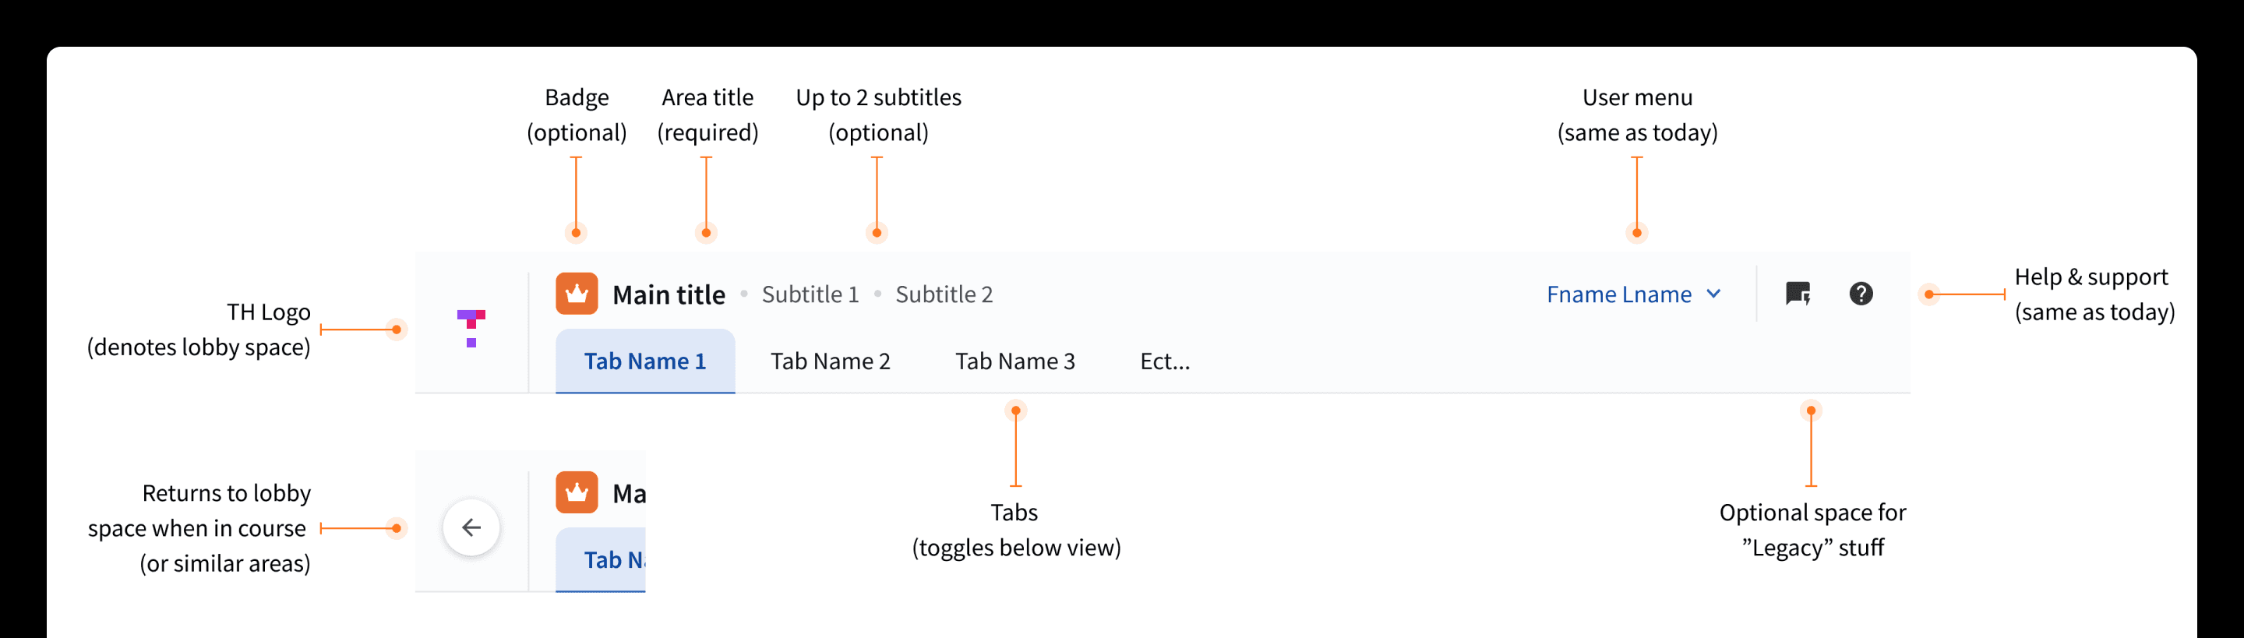
Task: Click the Main title text
Action: 669,294
